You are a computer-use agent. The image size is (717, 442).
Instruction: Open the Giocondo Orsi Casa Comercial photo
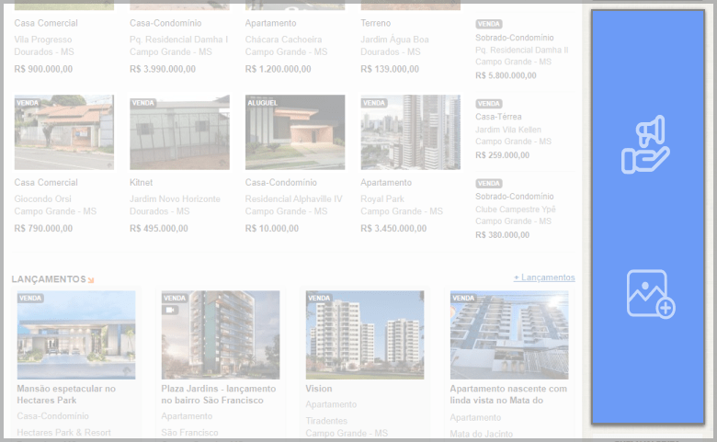point(64,132)
